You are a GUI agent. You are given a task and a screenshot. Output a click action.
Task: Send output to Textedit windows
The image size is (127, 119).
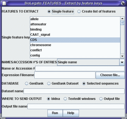click(65, 99)
